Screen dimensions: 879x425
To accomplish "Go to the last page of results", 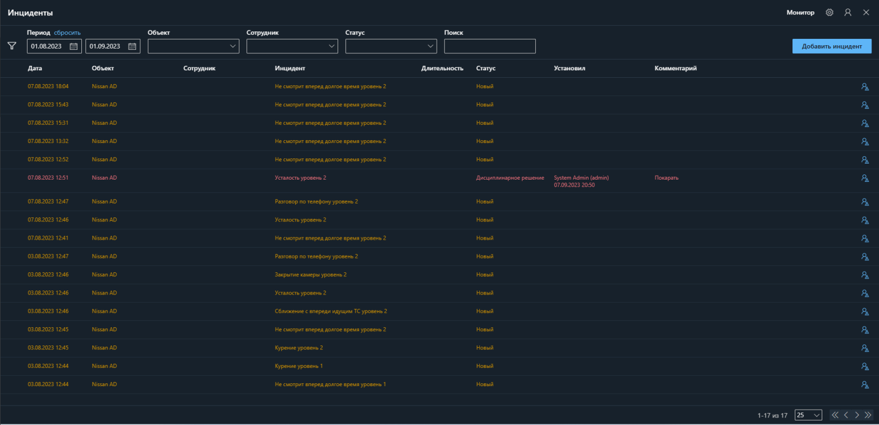I will coord(868,415).
